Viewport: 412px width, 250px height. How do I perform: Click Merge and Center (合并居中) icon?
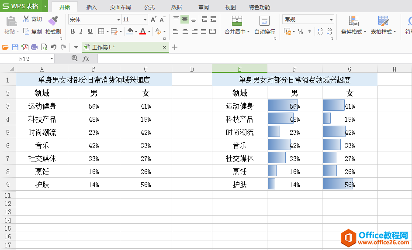coord(237,21)
